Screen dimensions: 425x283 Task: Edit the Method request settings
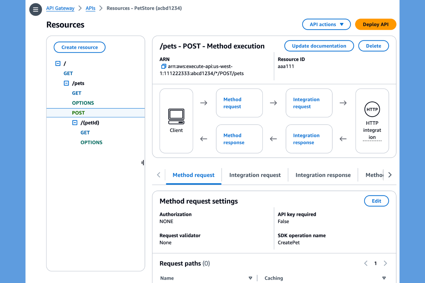[376, 201]
